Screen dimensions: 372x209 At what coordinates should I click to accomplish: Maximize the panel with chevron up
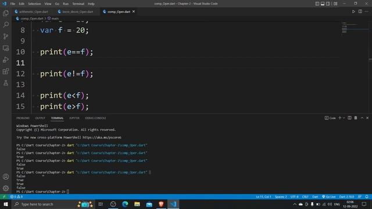click(362, 118)
